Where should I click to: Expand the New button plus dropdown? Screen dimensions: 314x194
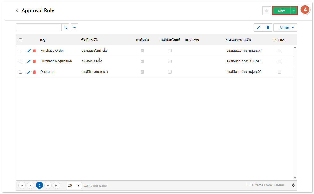point(294,11)
